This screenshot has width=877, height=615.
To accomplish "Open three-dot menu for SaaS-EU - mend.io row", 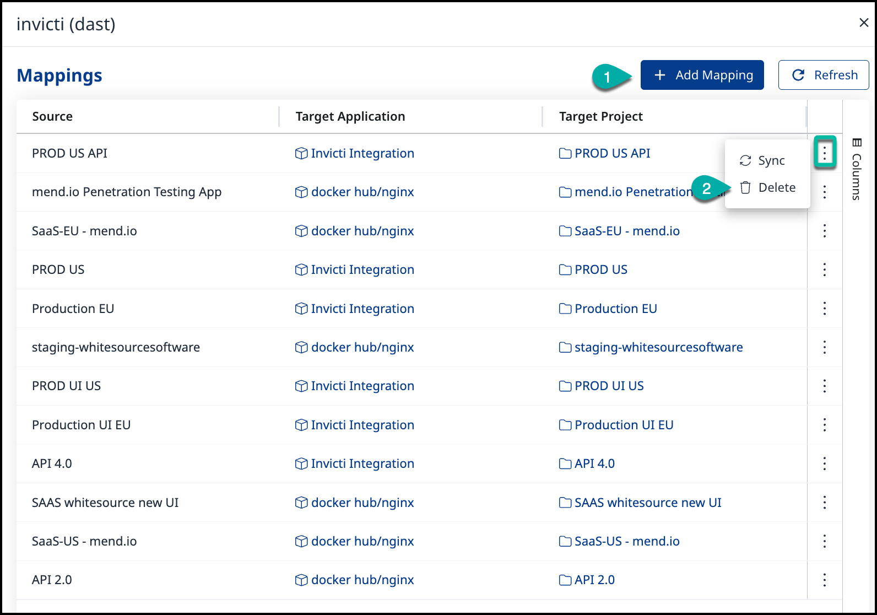I will pos(824,230).
